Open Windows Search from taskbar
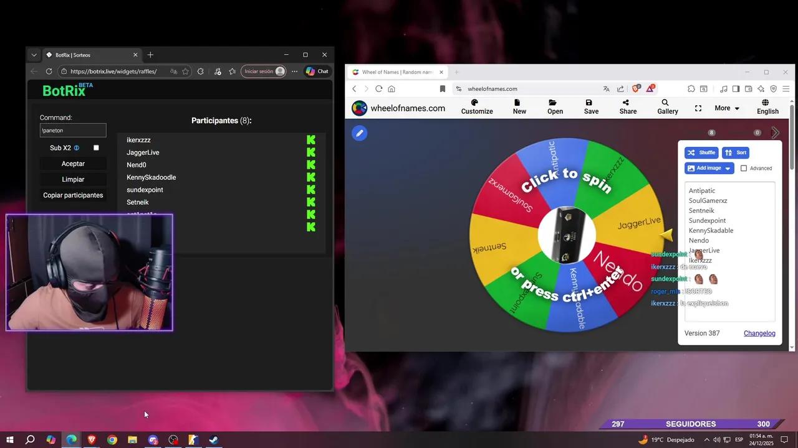Screen dimensions: 798x448 coord(30,440)
